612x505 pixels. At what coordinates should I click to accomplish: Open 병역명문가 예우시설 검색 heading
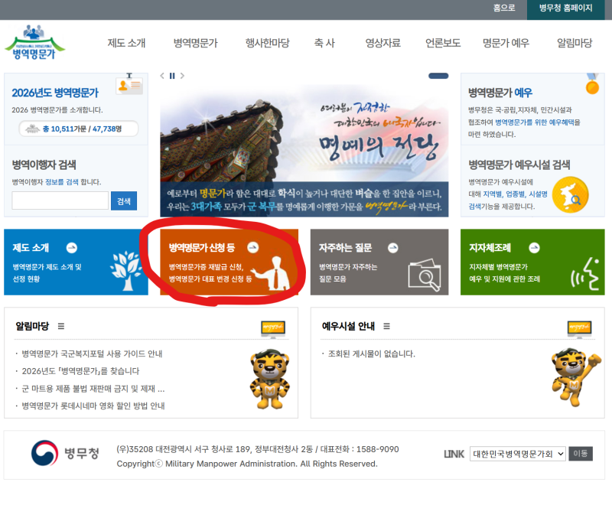tap(519, 165)
